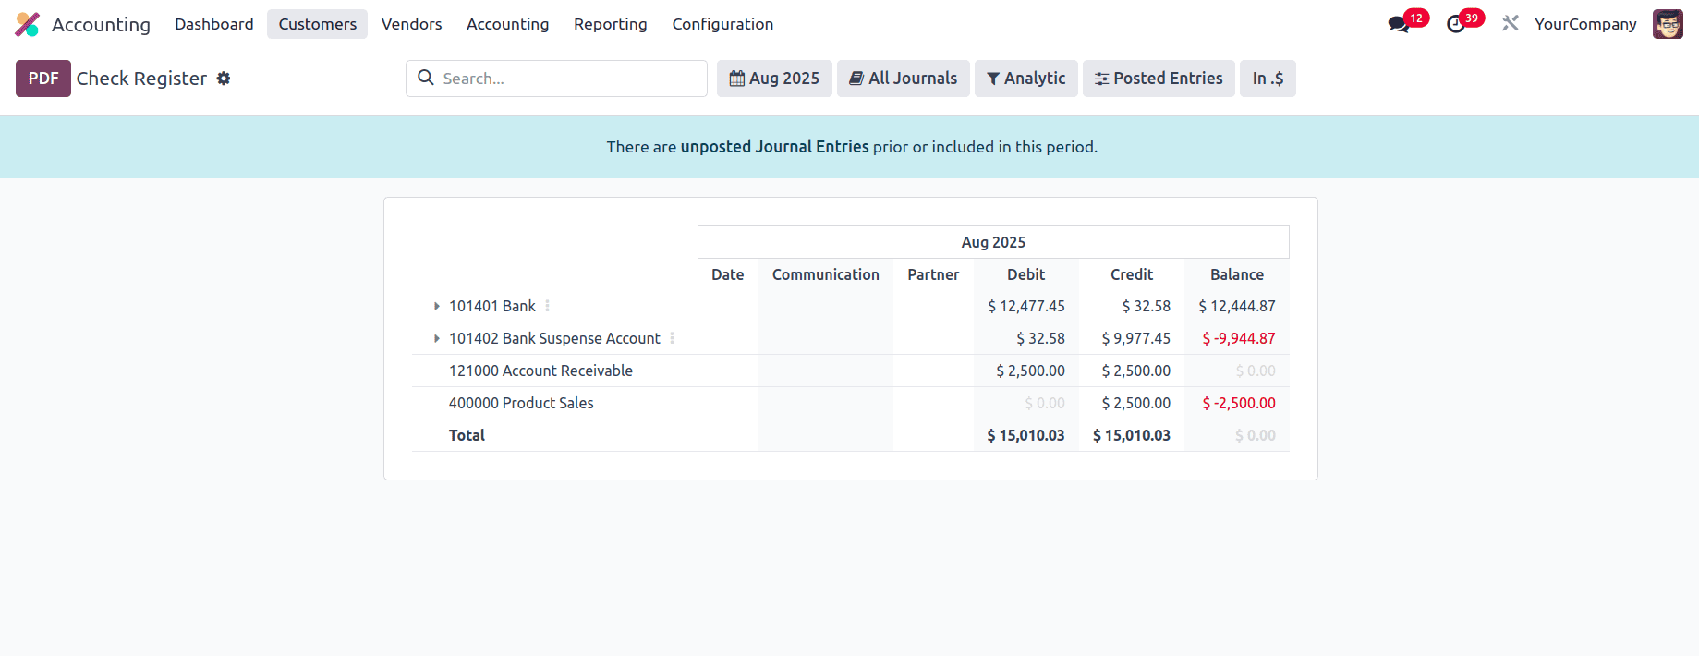Click the Aug 2025 table period header

(993, 242)
